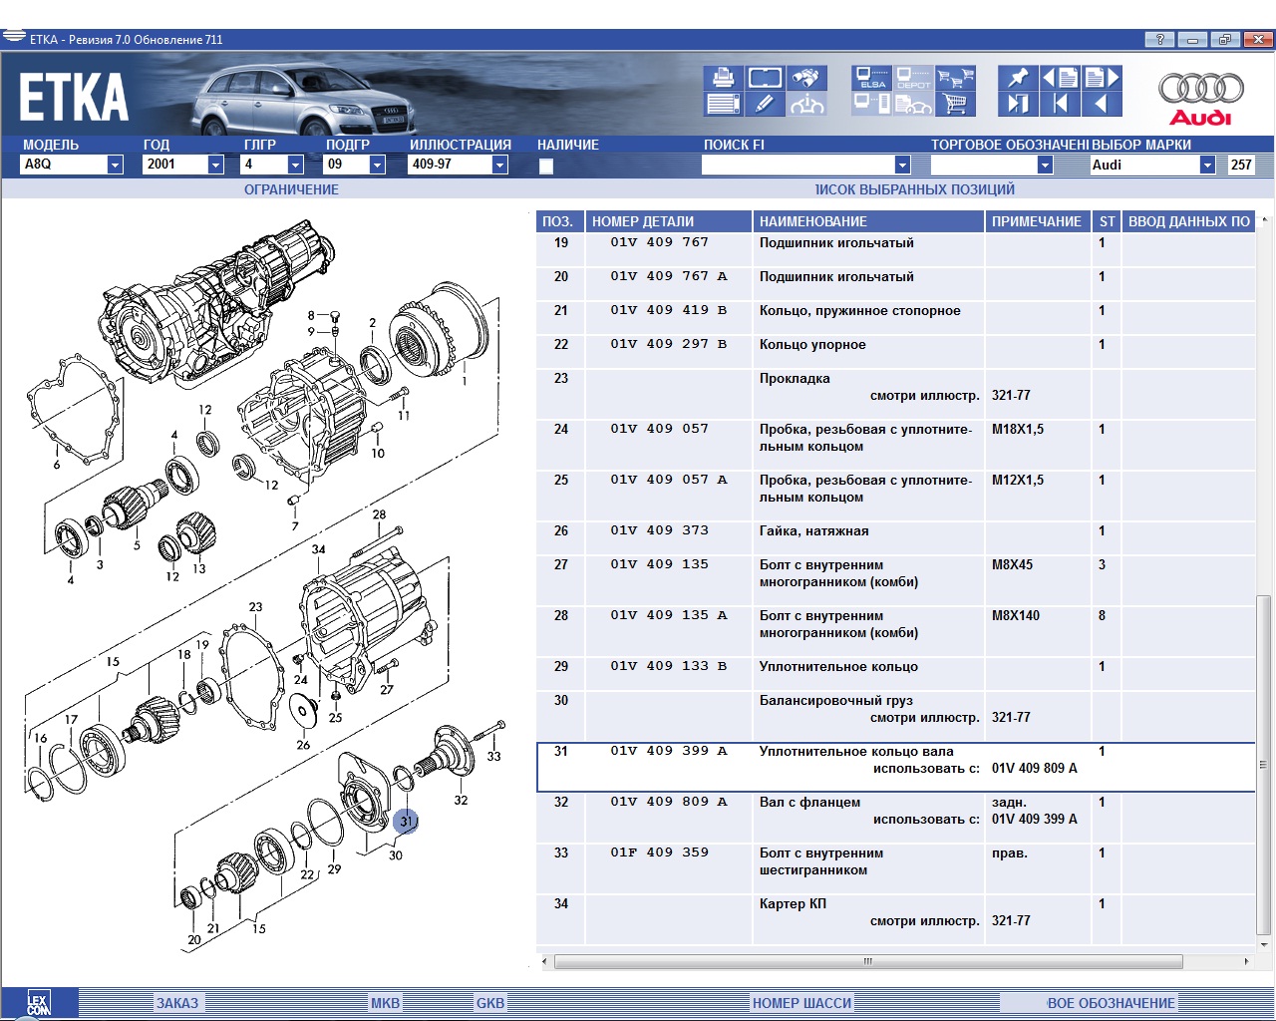The image size is (1276, 1021).
Task: Go to next page with right document arrow
Action: 1102,78
